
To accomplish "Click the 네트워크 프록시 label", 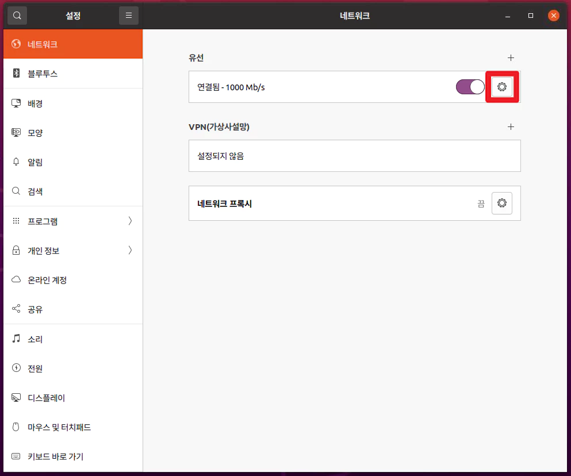I will (224, 204).
